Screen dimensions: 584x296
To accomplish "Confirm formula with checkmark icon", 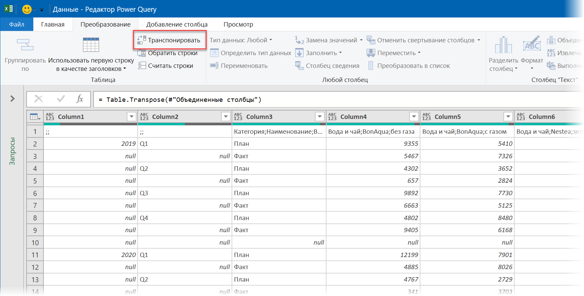I will coord(61,99).
